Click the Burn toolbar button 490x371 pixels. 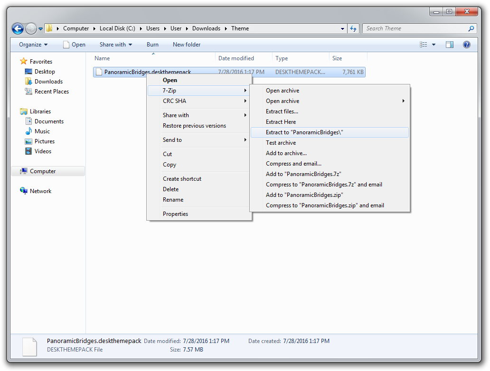point(152,44)
